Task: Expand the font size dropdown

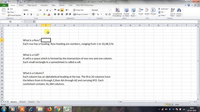Action: [44, 10]
